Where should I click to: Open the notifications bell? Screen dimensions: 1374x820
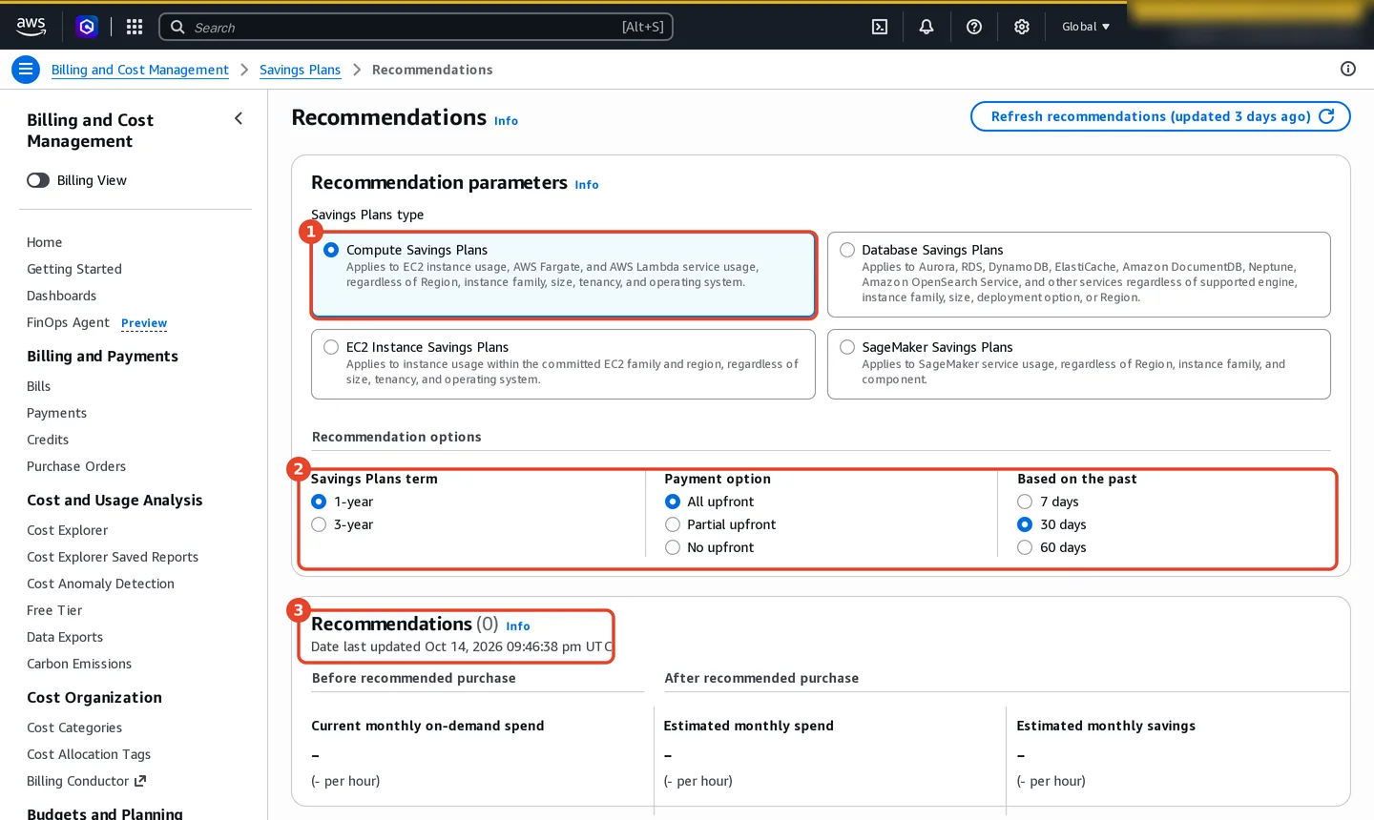926,27
